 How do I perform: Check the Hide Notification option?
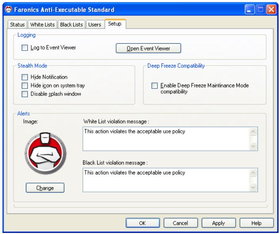pyautogui.click(x=25, y=77)
